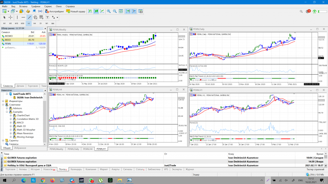Select the equidistant channel tool
Screen dimensions: 328x184
pyautogui.click(x=35, y=17)
